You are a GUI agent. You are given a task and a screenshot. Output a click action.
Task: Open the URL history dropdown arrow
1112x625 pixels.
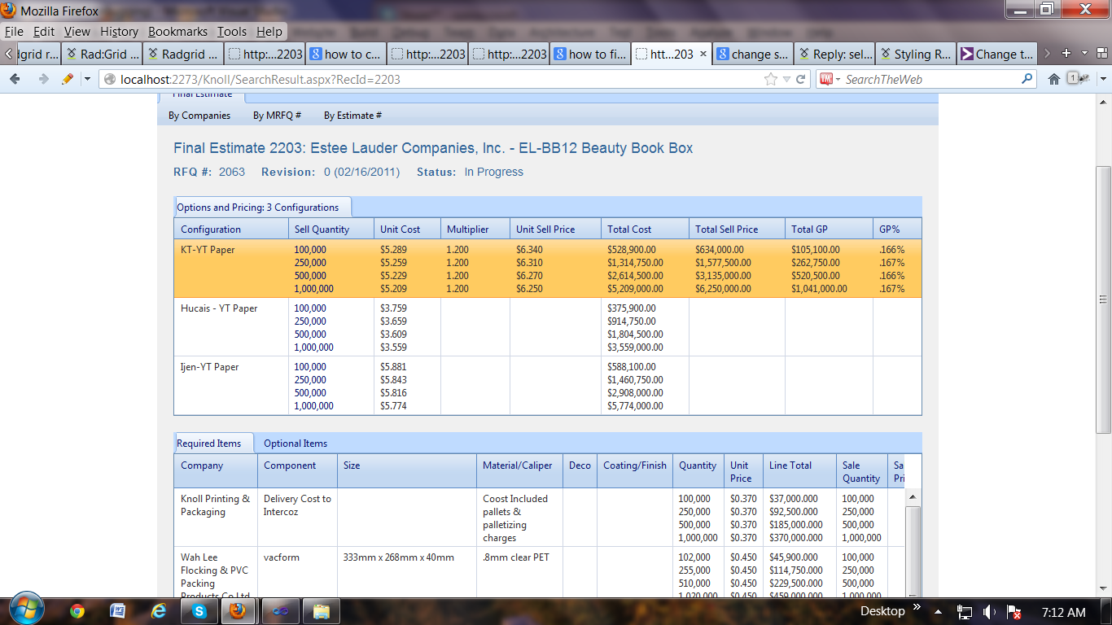click(786, 79)
